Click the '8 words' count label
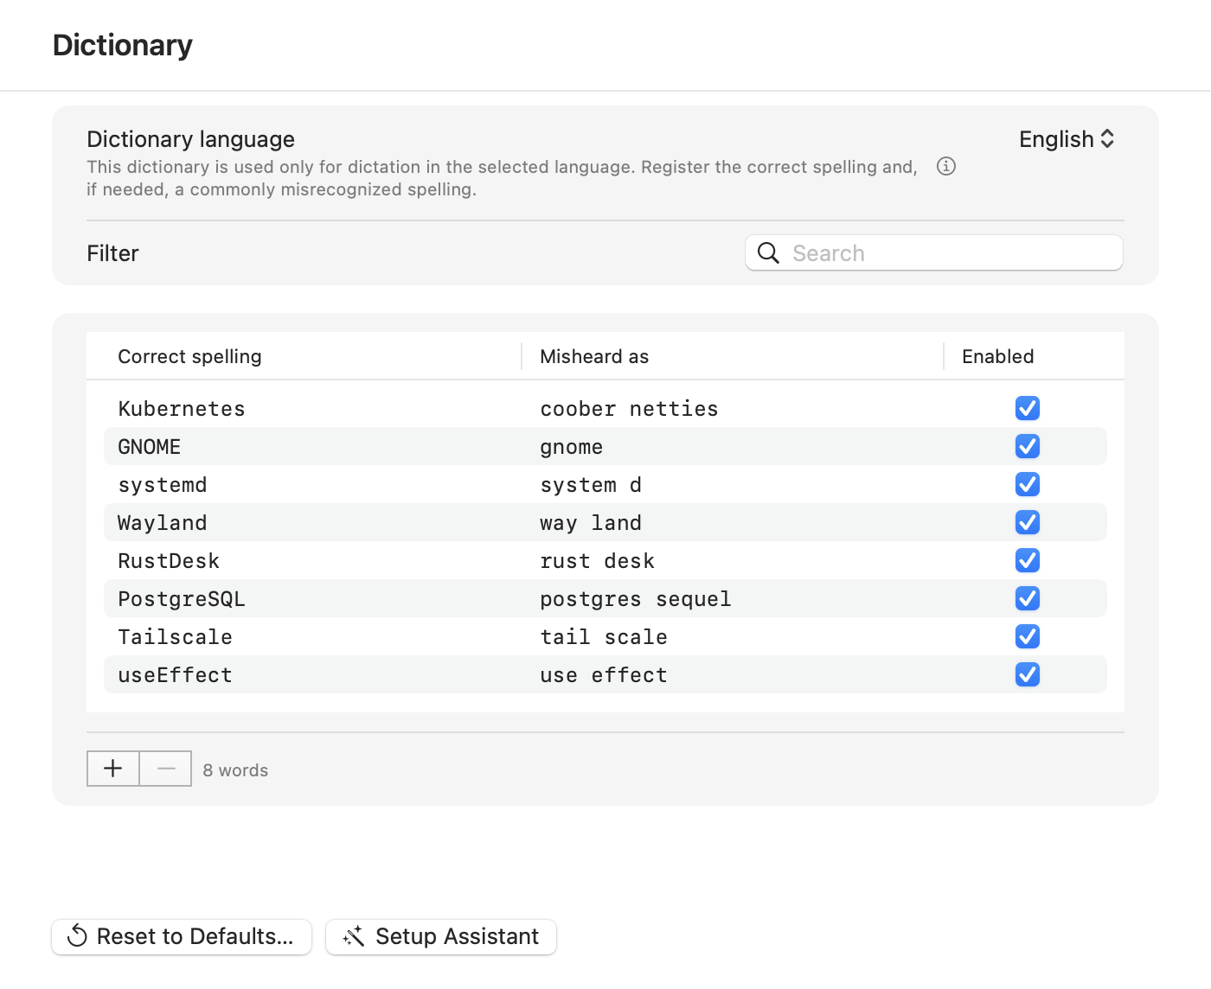1211x989 pixels. pos(235,770)
